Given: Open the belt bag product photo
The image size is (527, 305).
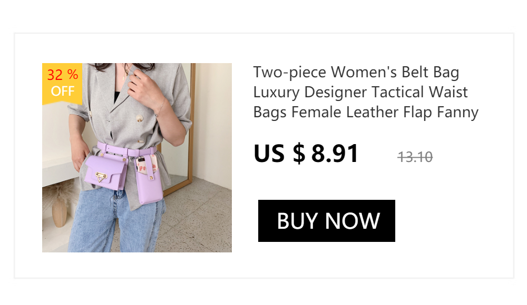Looking at the screenshot, I should tap(137, 158).
